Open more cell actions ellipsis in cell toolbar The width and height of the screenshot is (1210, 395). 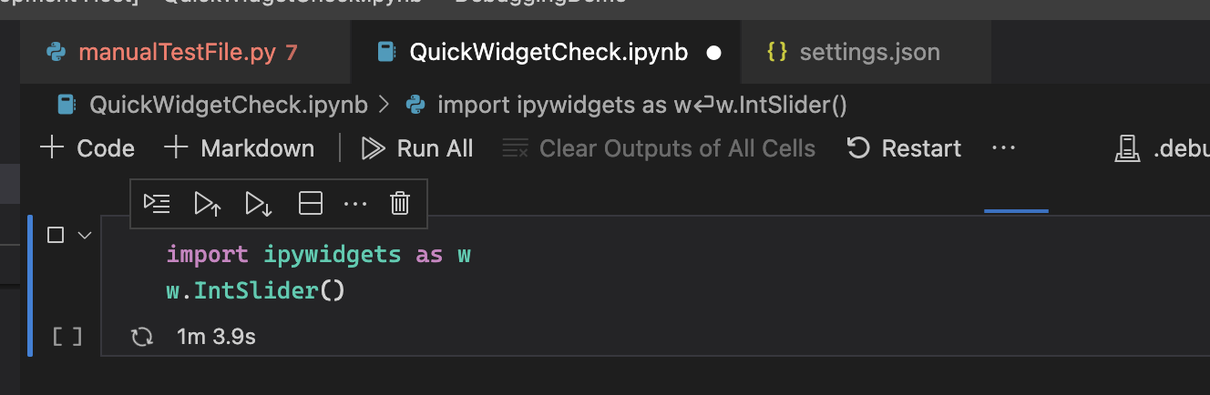354,204
